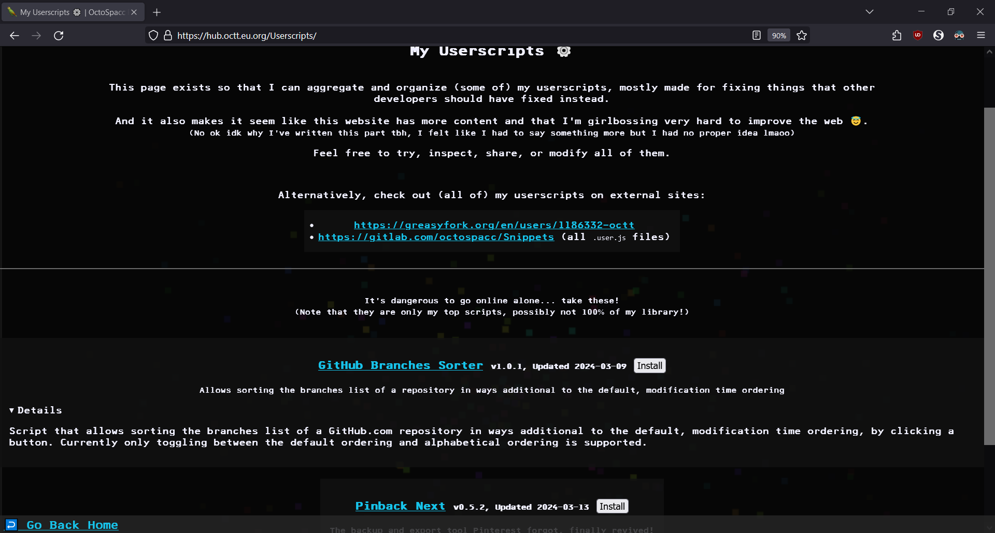Open the Firefox application menu

pyautogui.click(x=981, y=35)
